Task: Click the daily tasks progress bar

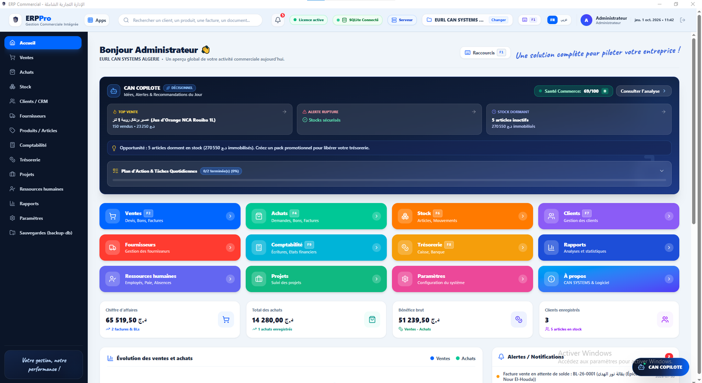Action: (x=389, y=180)
